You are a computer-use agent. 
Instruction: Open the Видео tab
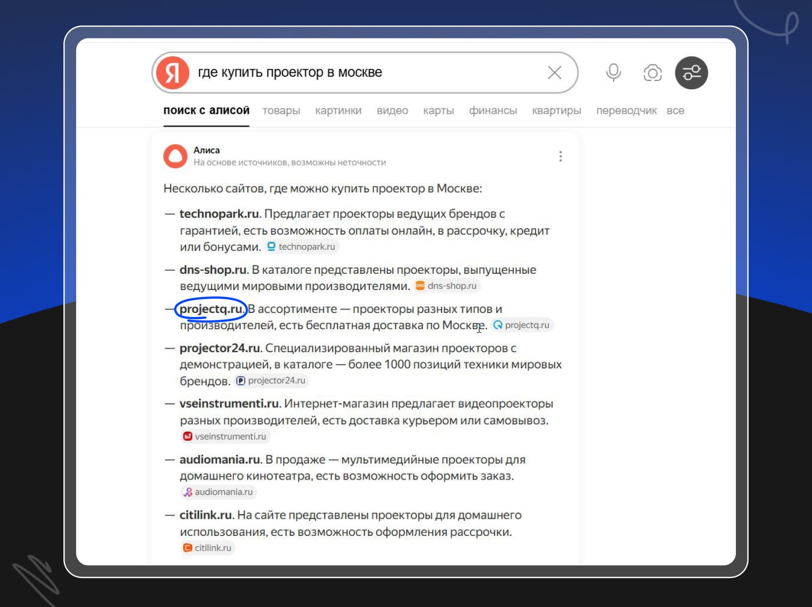(x=392, y=110)
